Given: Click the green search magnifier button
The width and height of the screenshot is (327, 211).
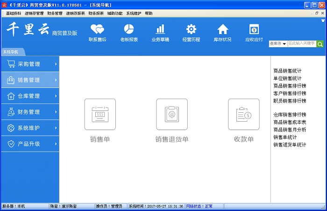Looking at the screenshot, I should pyautogui.click(x=320, y=44).
